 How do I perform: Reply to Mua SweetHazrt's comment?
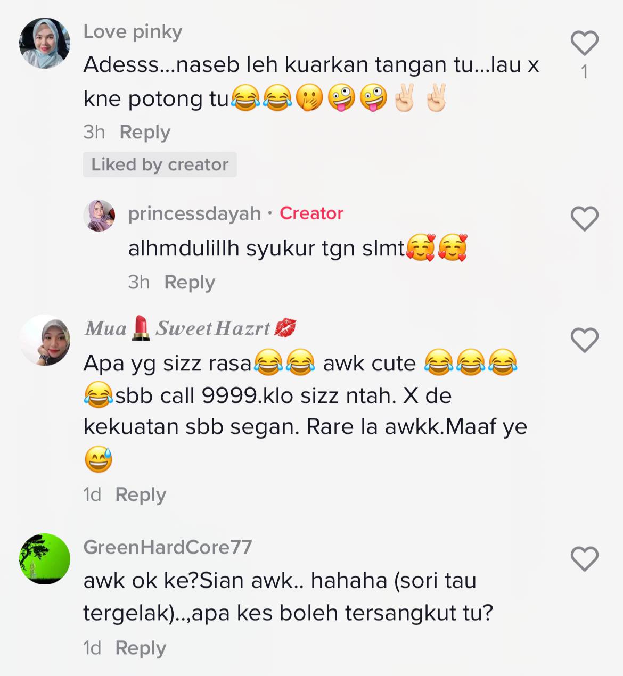click(141, 494)
